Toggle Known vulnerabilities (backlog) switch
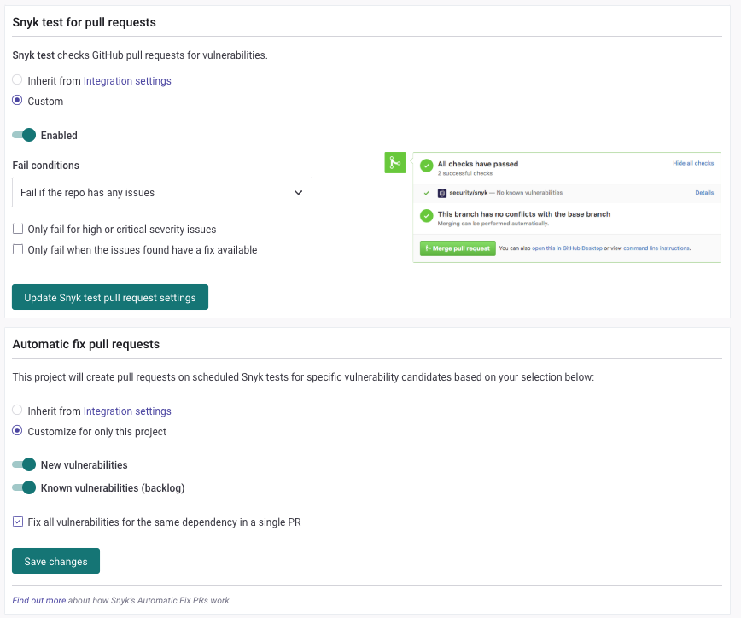This screenshot has width=741, height=618. pos(25,488)
